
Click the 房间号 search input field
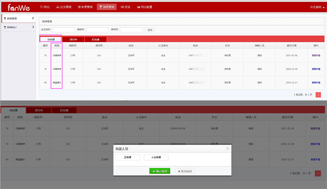[x=131, y=30]
